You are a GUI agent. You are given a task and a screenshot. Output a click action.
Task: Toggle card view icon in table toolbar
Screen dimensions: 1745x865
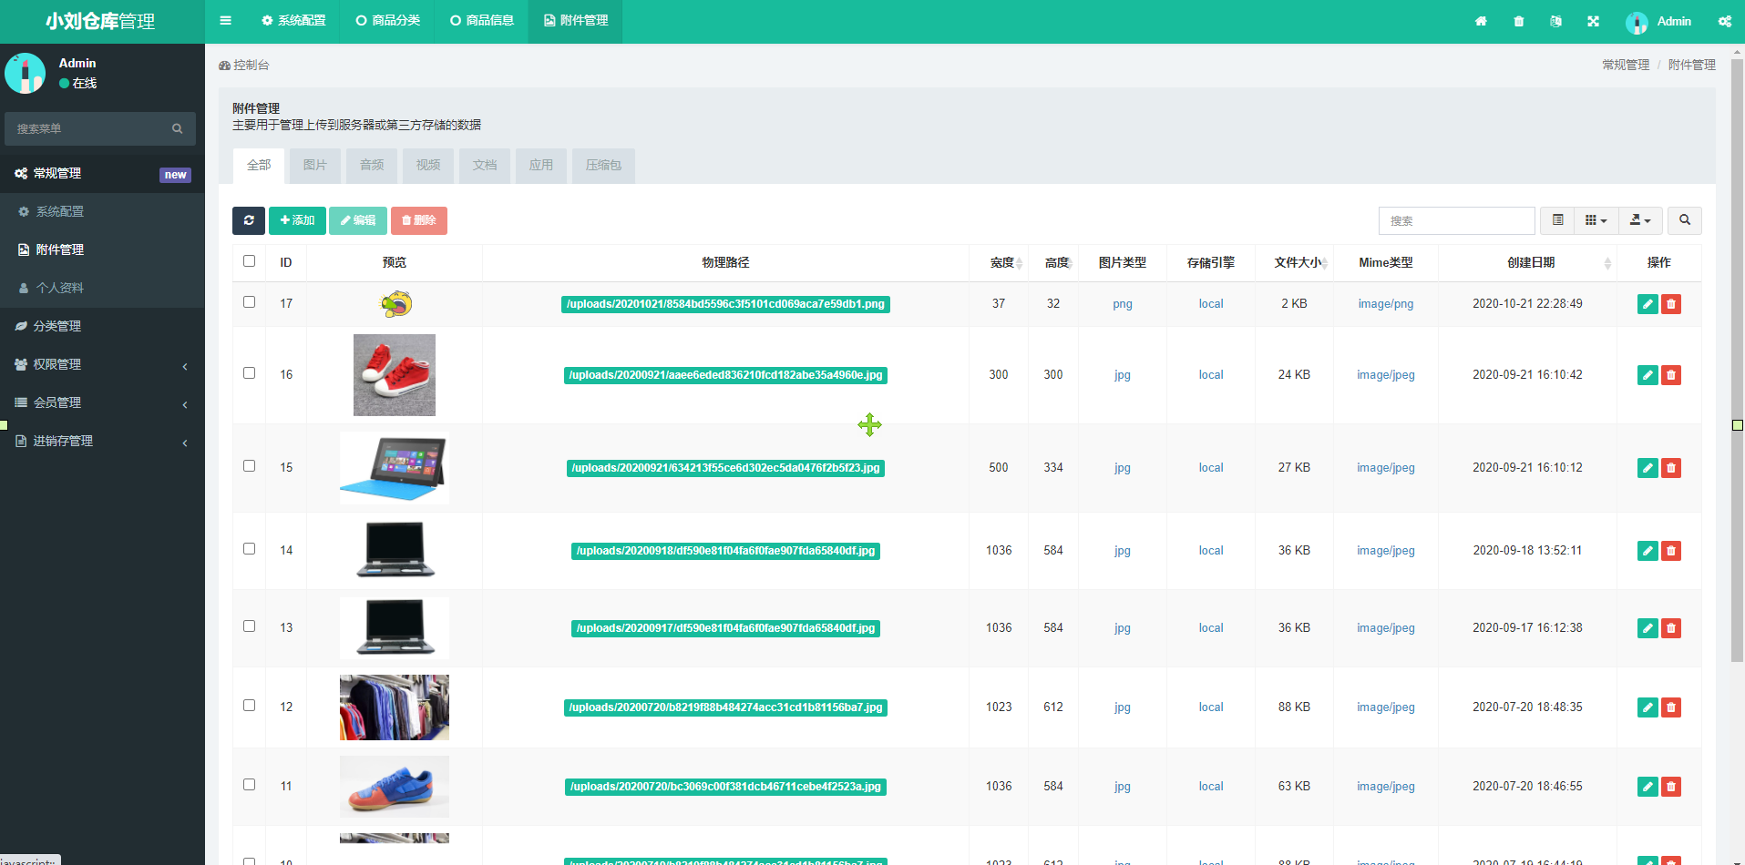[1558, 220]
